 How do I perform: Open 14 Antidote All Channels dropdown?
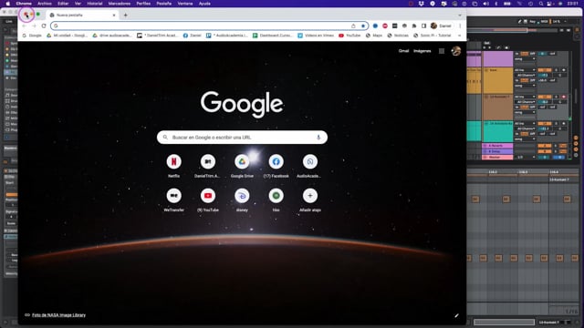(525, 128)
